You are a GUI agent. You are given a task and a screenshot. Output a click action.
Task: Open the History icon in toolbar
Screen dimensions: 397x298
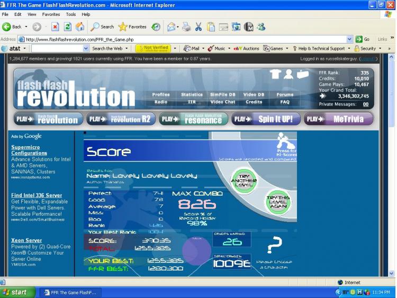(x=156, y=27)
